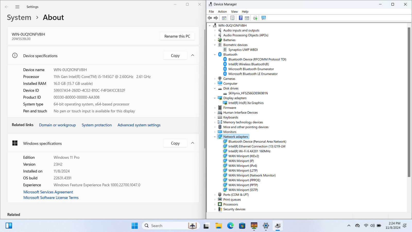
Task: Click taskbar clock showing 2:24 PM
Action: coord(393,226)
